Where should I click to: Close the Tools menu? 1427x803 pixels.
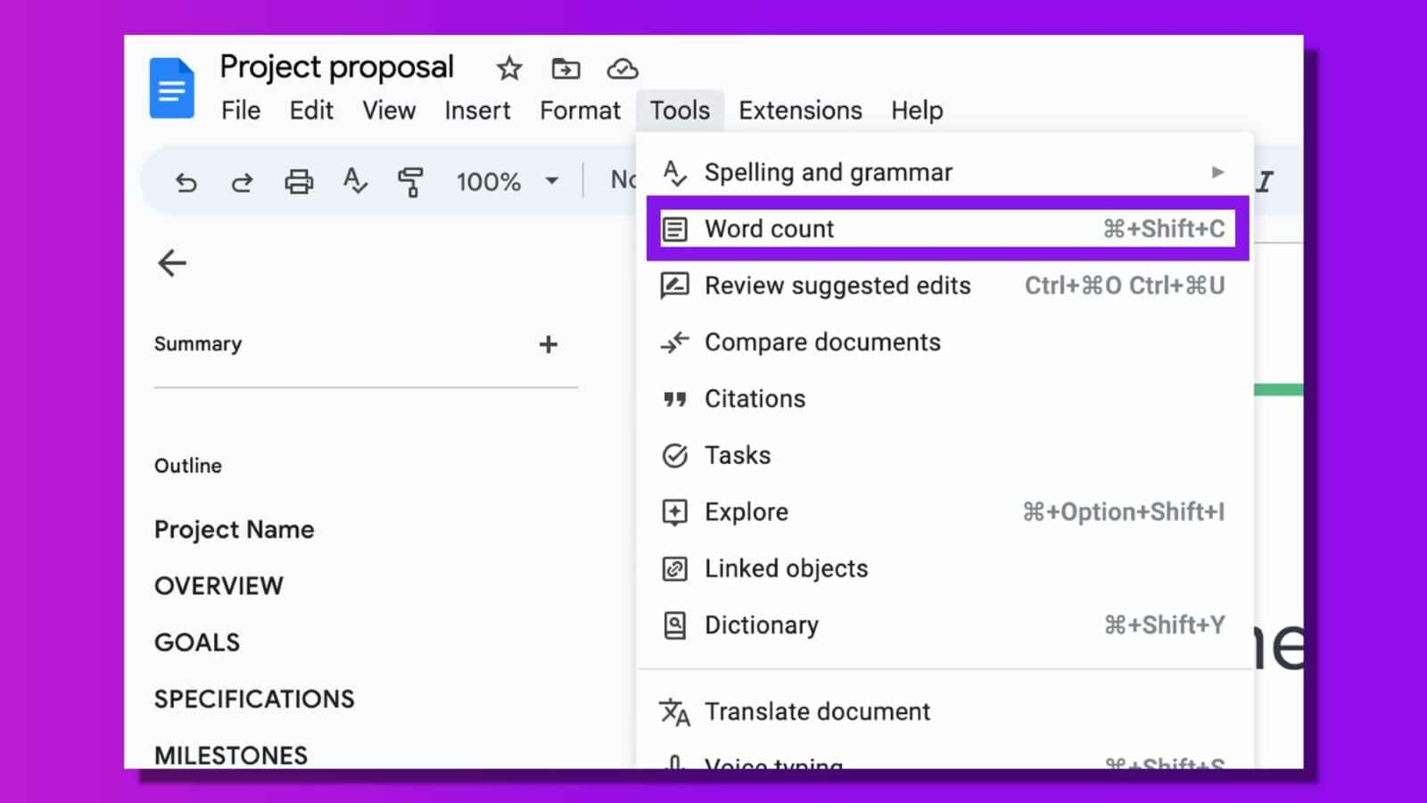[680, 111]
